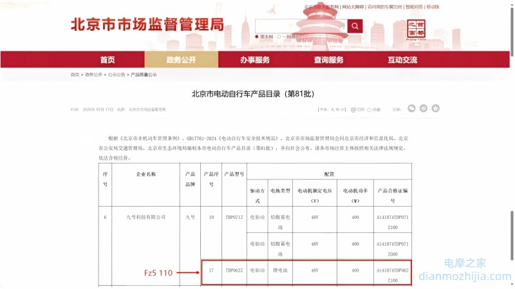Screen dimensions: 515x289
Task: Open the 首页 navigation tab
Action: coord(108,60)
